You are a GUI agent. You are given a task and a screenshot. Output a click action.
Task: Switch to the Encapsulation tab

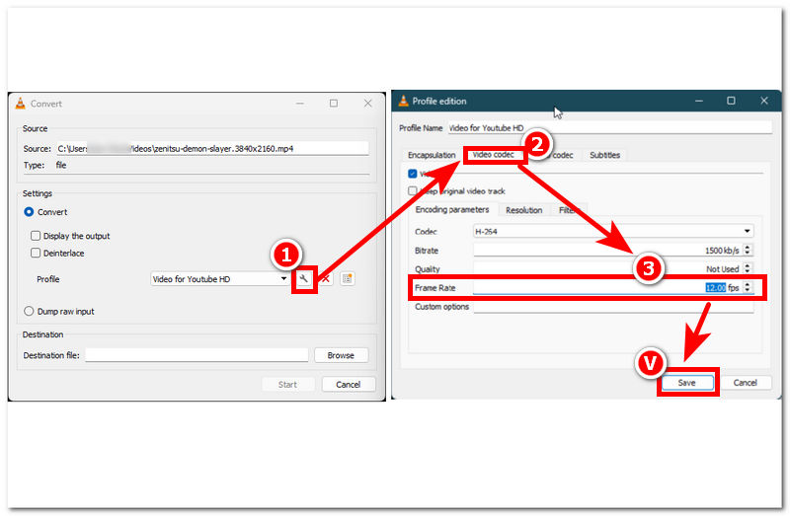[432, 155]
